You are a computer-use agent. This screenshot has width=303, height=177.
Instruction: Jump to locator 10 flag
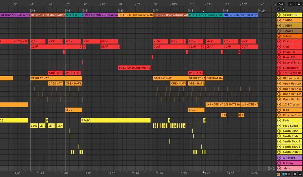tap(259, 11)
